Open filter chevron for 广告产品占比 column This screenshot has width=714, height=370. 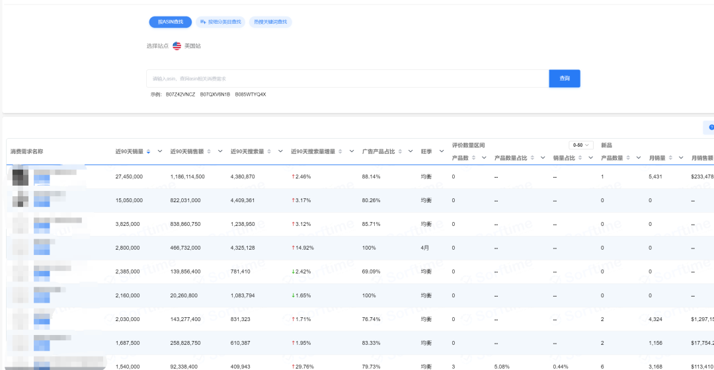click(411, 151)
